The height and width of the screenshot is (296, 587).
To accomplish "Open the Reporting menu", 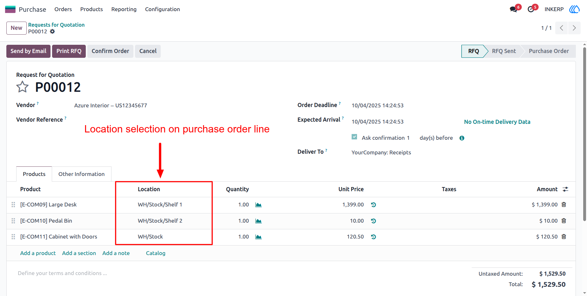I will click(x=124, y=9).
